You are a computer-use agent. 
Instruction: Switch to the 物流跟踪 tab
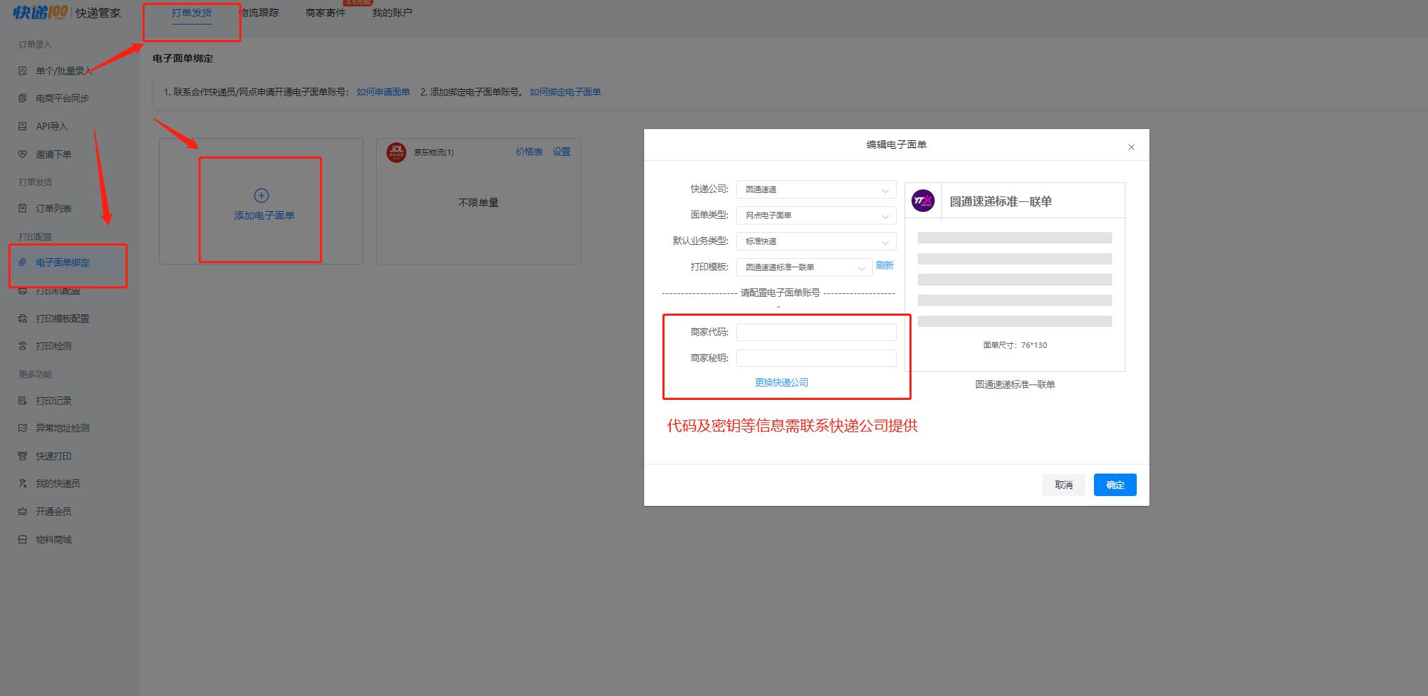(260, 11)
